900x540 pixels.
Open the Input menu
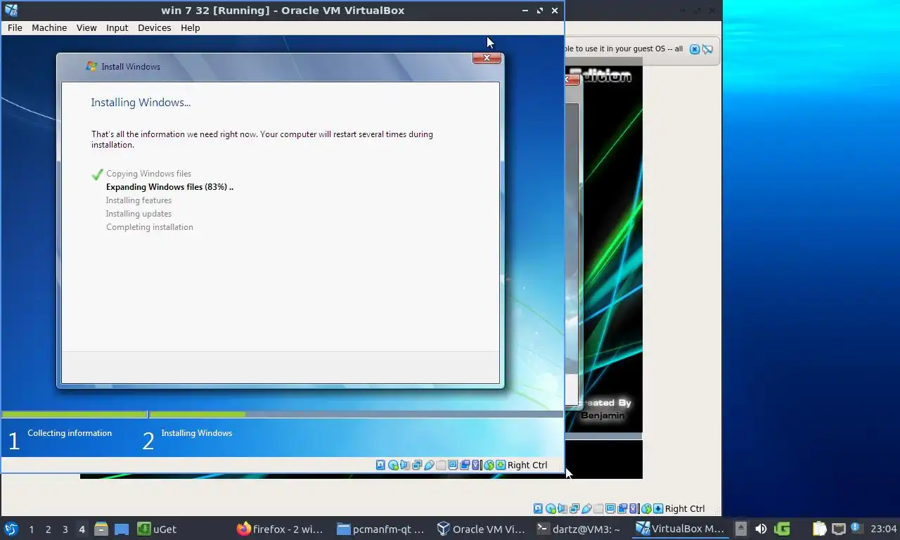point(117,27)
